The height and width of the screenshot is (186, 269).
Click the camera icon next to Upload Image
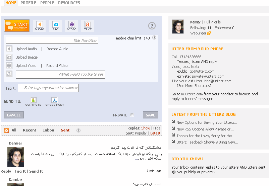click(9, 57)
